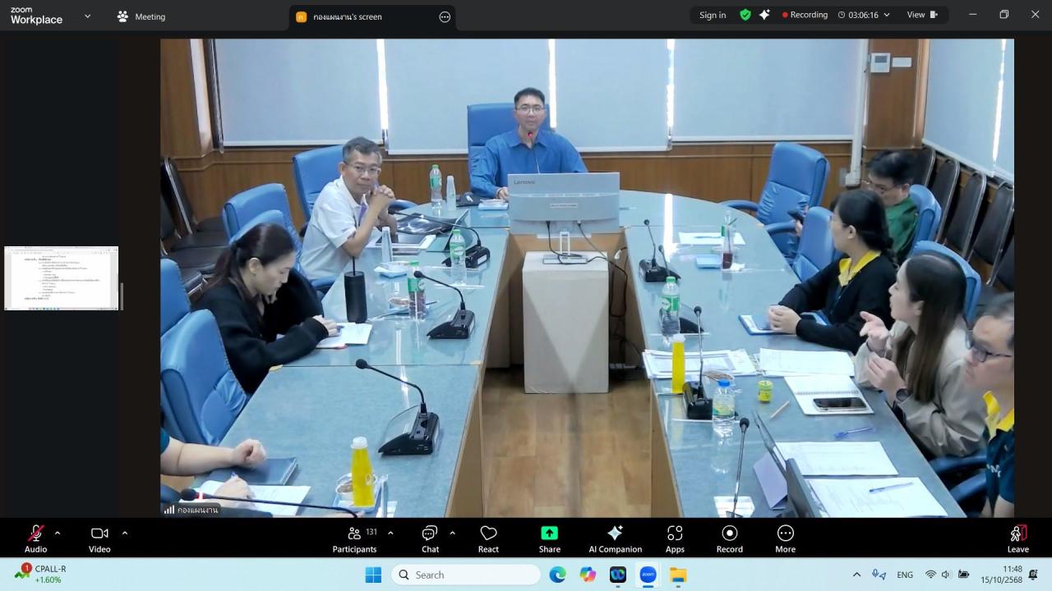This screenshot has width=1052, height=591.
Task: Select the shared document thumbnail on left
Action: [62, 278]
